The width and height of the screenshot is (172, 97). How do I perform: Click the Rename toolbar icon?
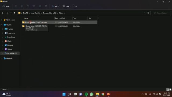point(34,6)
